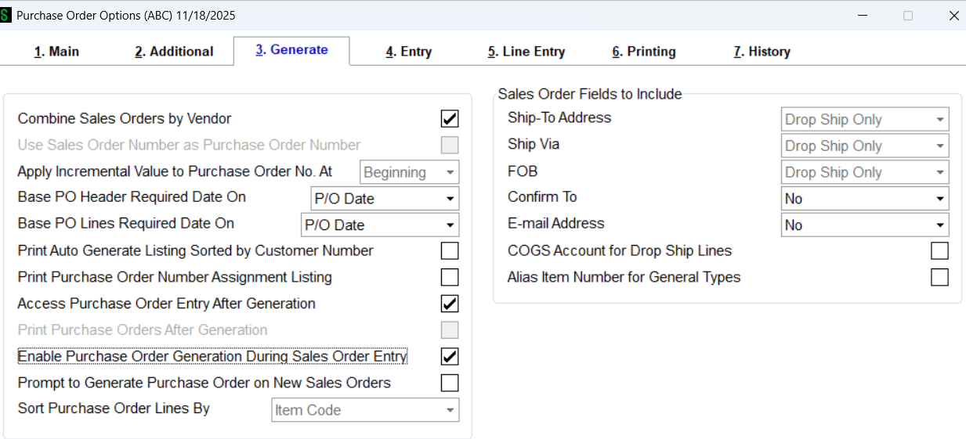The image size is (966, 439).
Task: Expand Base PO Lines Required Date dropdown
Action: pos(381,225)
